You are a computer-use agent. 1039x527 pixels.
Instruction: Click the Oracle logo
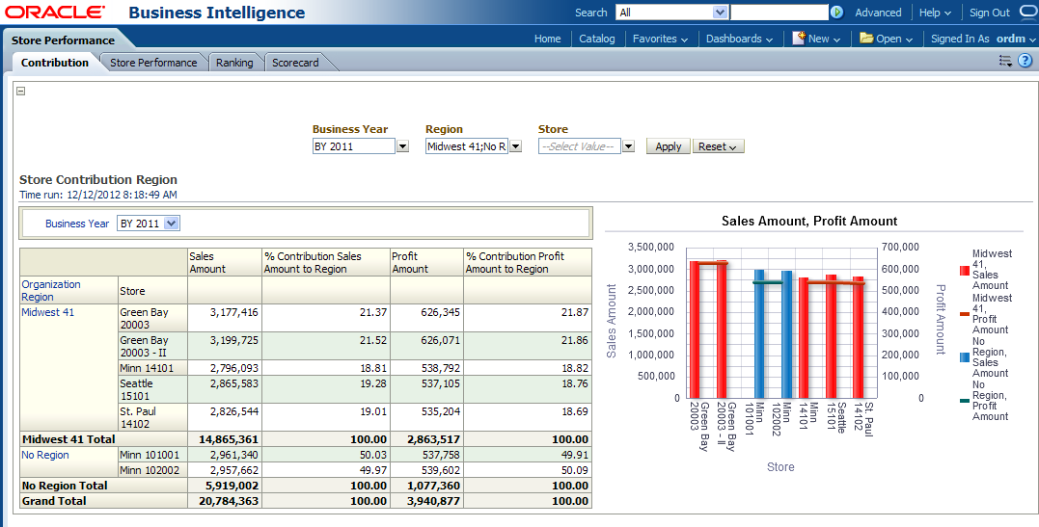(x=55, y=13)
